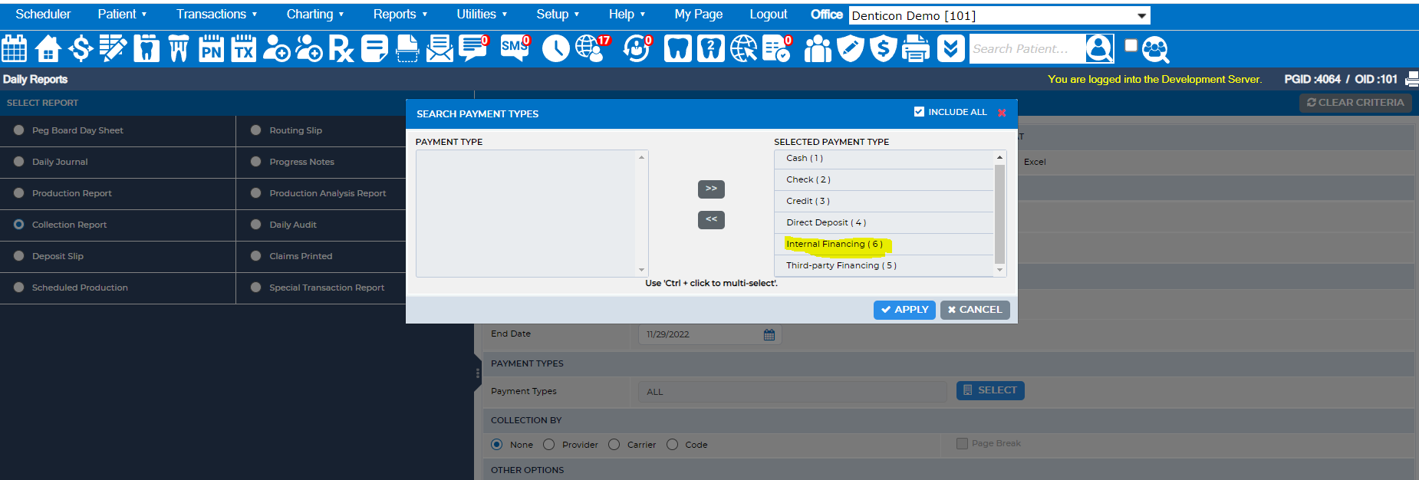Select Direct Deposit (4) payment type
The height and width of the screenshot is (480, 1419).
click(884, 223)
